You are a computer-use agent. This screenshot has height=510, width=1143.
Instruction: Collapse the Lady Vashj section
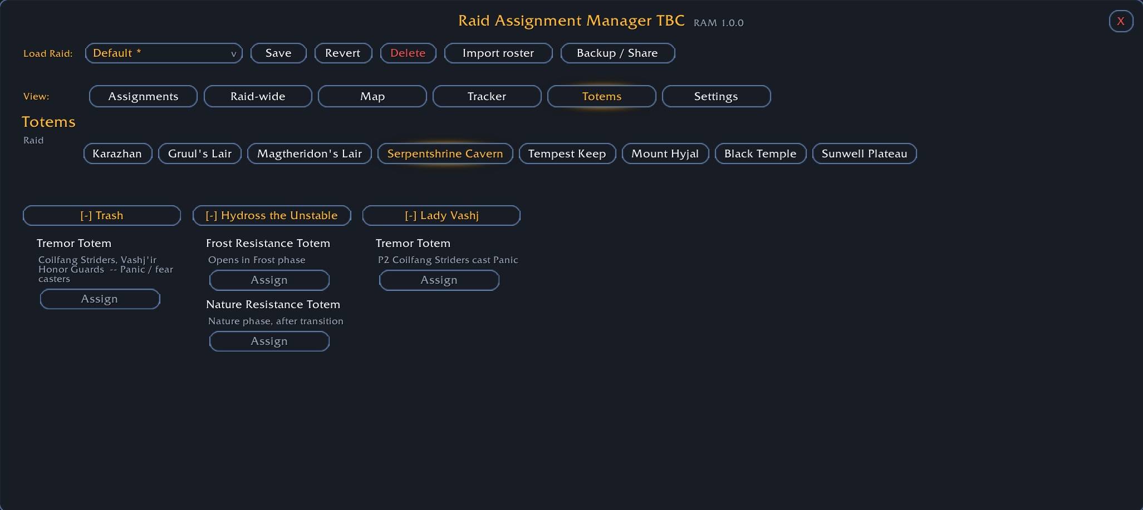pos(441,216)
